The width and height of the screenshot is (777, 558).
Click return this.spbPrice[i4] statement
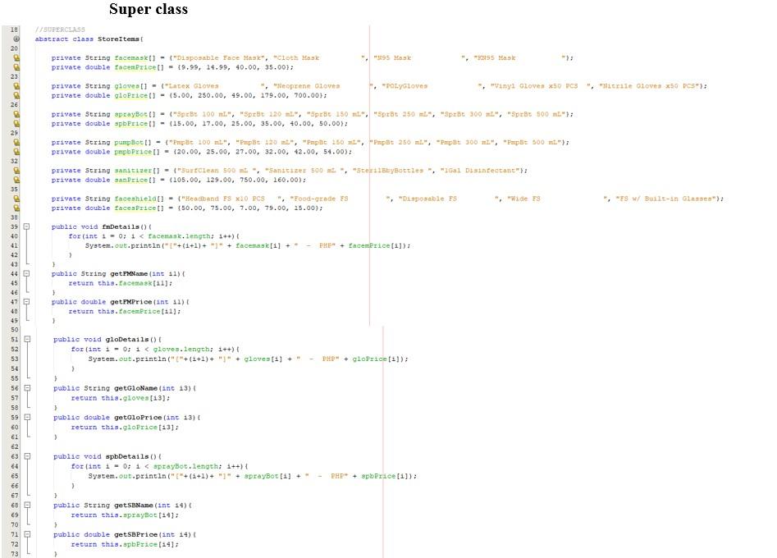tap(125, 544)
